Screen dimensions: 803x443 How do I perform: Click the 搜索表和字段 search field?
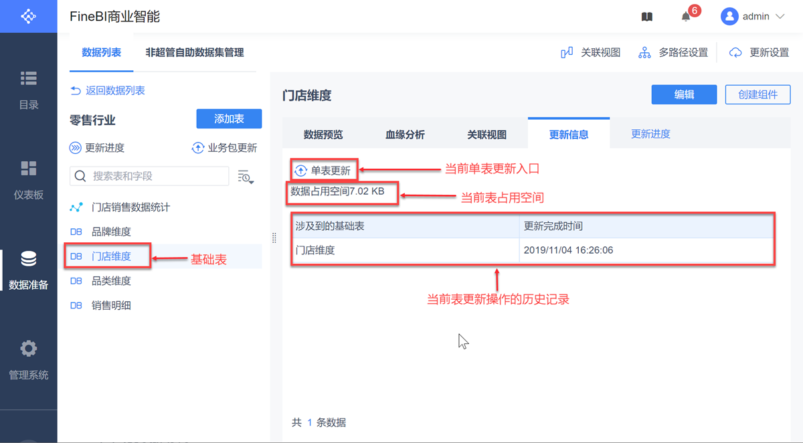click(149, 176)
